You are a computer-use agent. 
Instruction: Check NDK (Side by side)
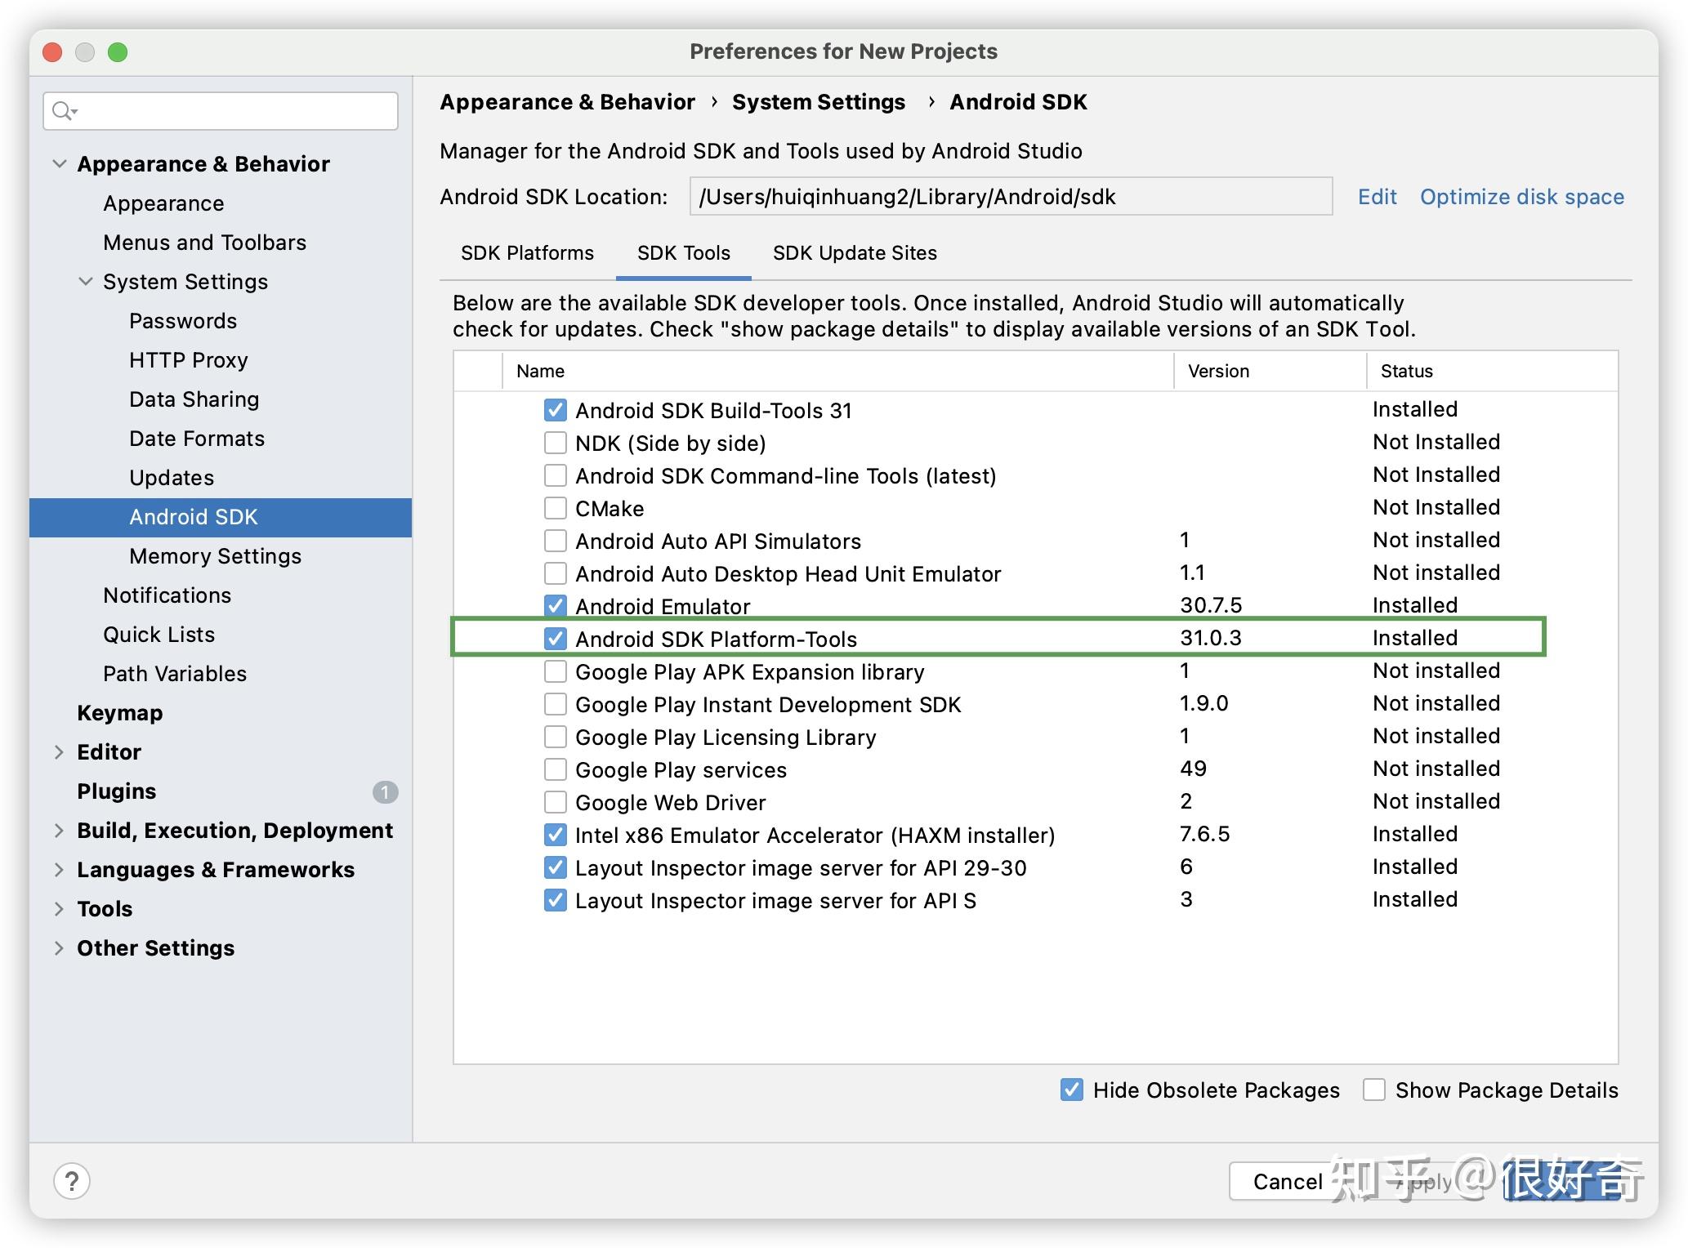click(x=556, y=443)
